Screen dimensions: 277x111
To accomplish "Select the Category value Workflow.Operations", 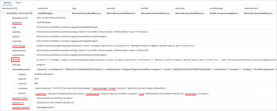I will tap(44, 74).
